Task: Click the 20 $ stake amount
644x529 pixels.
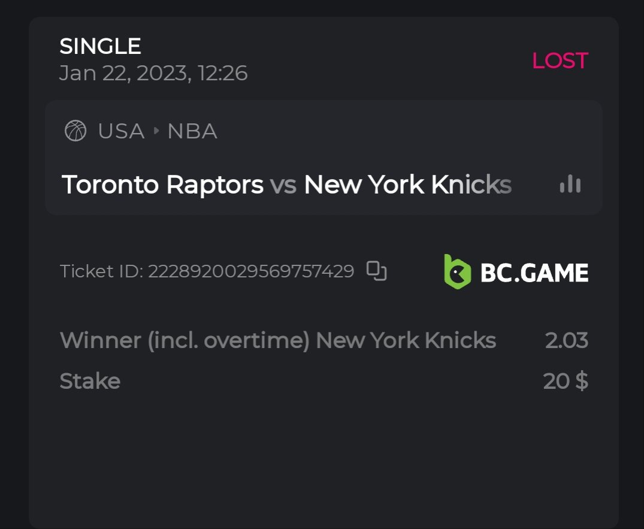Action: [x=565, y=381]
